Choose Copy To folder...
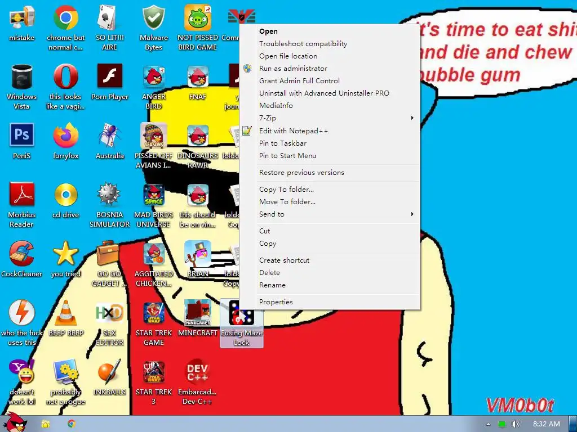The image size is (577, 432). (329, 190)
